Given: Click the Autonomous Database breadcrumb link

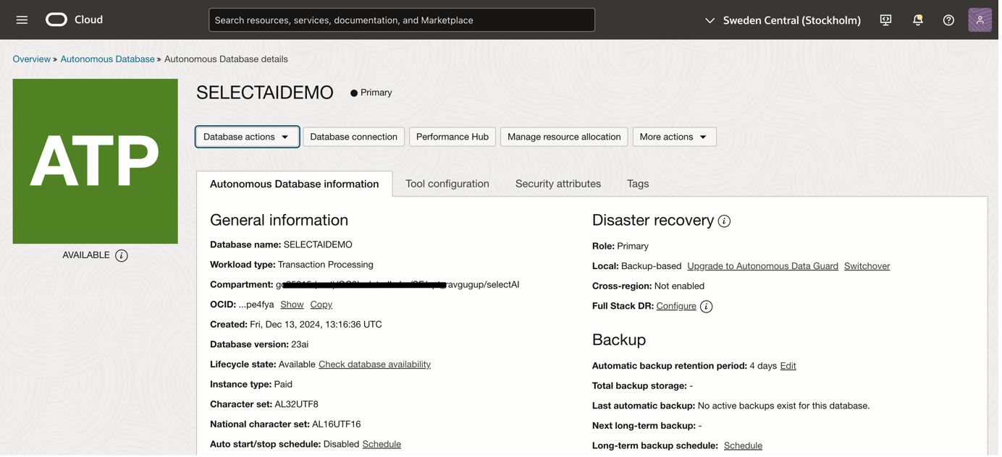Looking at the screenshot, I should coord(107,59).
